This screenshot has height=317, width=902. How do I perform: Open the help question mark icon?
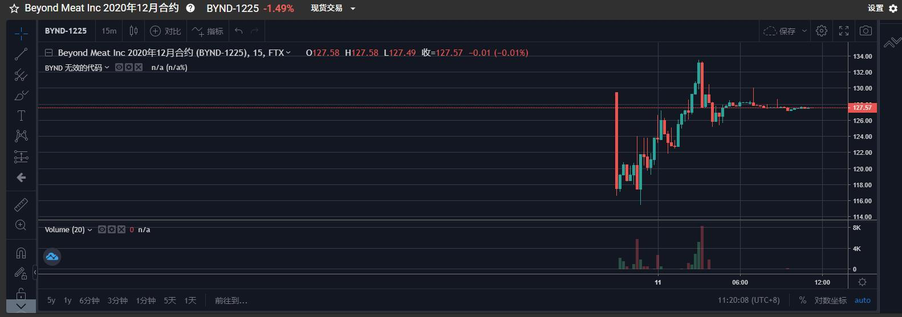(190, 9)
